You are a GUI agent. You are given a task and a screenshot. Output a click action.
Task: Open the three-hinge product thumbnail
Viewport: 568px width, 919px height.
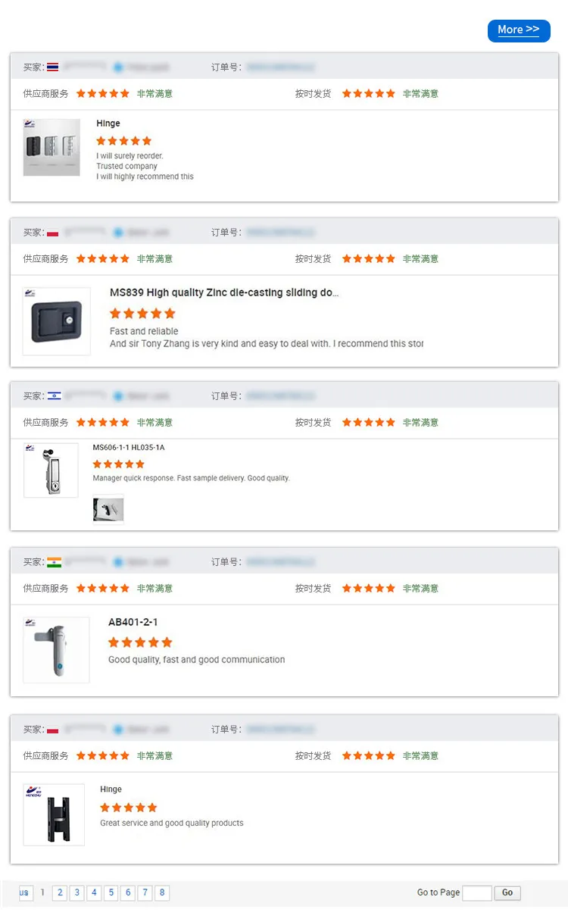pyautogui.click(x=51, y=148)
